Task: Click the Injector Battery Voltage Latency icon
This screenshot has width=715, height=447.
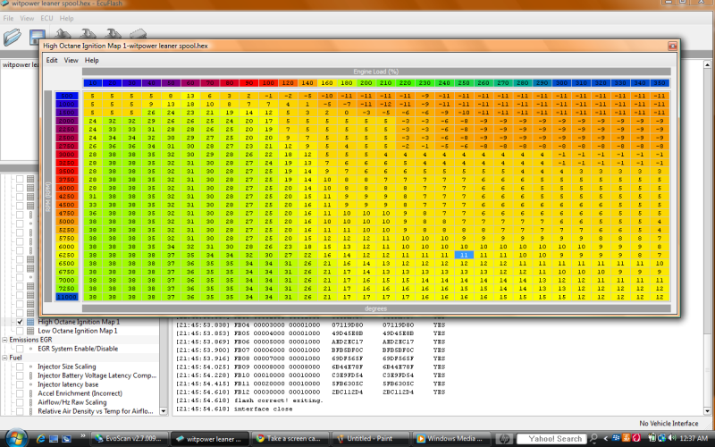Action: click(x=30, y=375)
